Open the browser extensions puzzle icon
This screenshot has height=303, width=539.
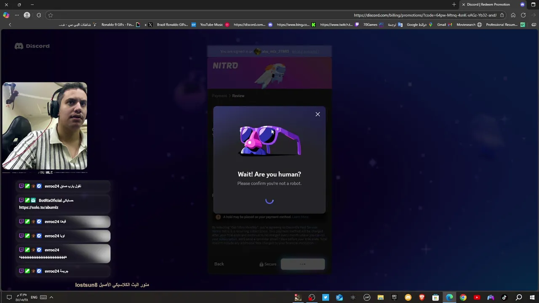click(x=39, y=15)
